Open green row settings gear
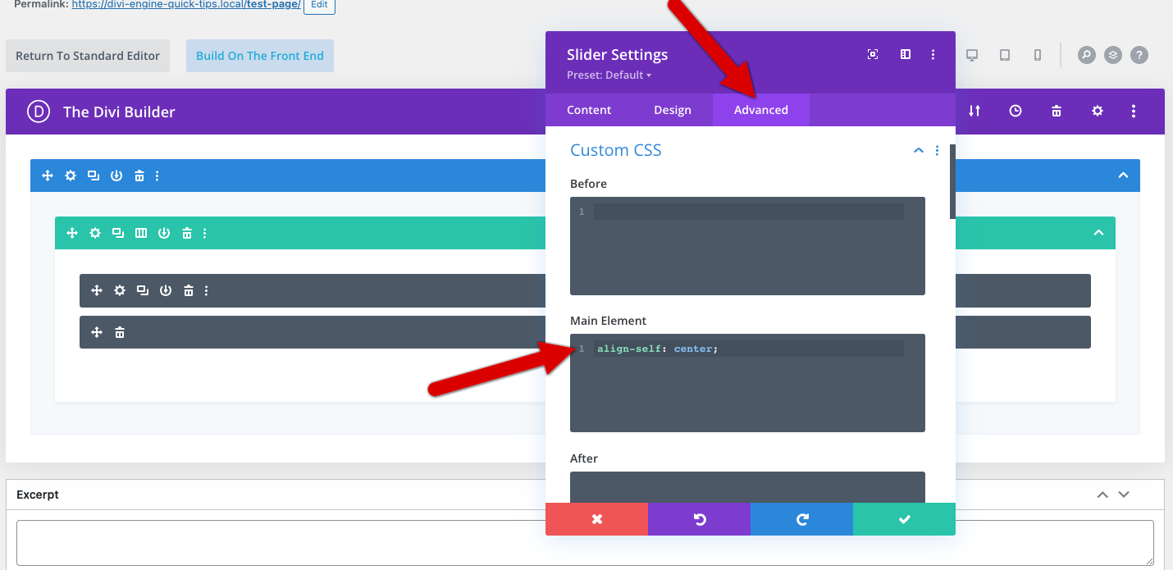This screenshot has height=570, width=1173. pyautogui.click(x=95, y=233)
